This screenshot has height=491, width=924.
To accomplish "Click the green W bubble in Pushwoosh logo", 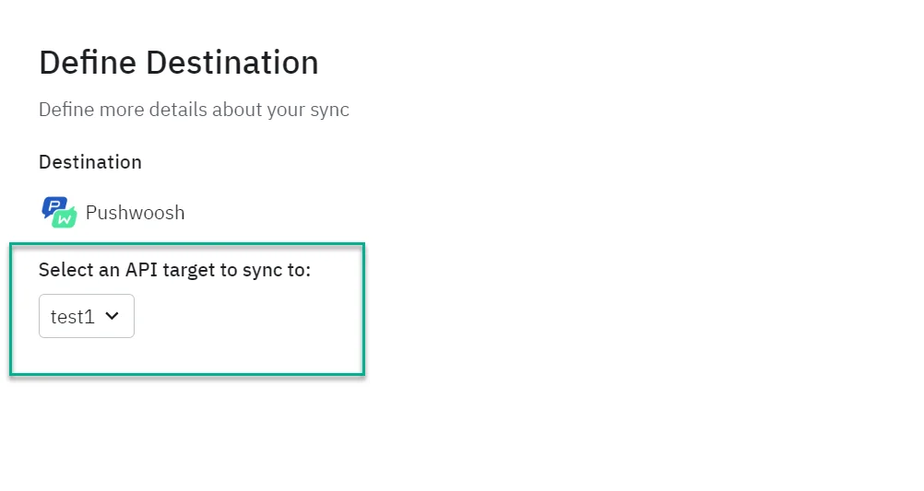I will pos(65,218).
